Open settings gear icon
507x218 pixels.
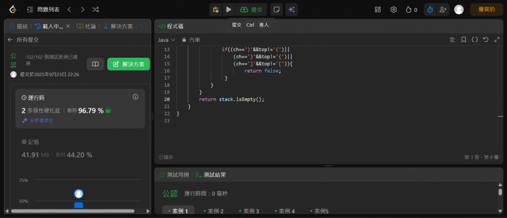click(x=394, y=10)
